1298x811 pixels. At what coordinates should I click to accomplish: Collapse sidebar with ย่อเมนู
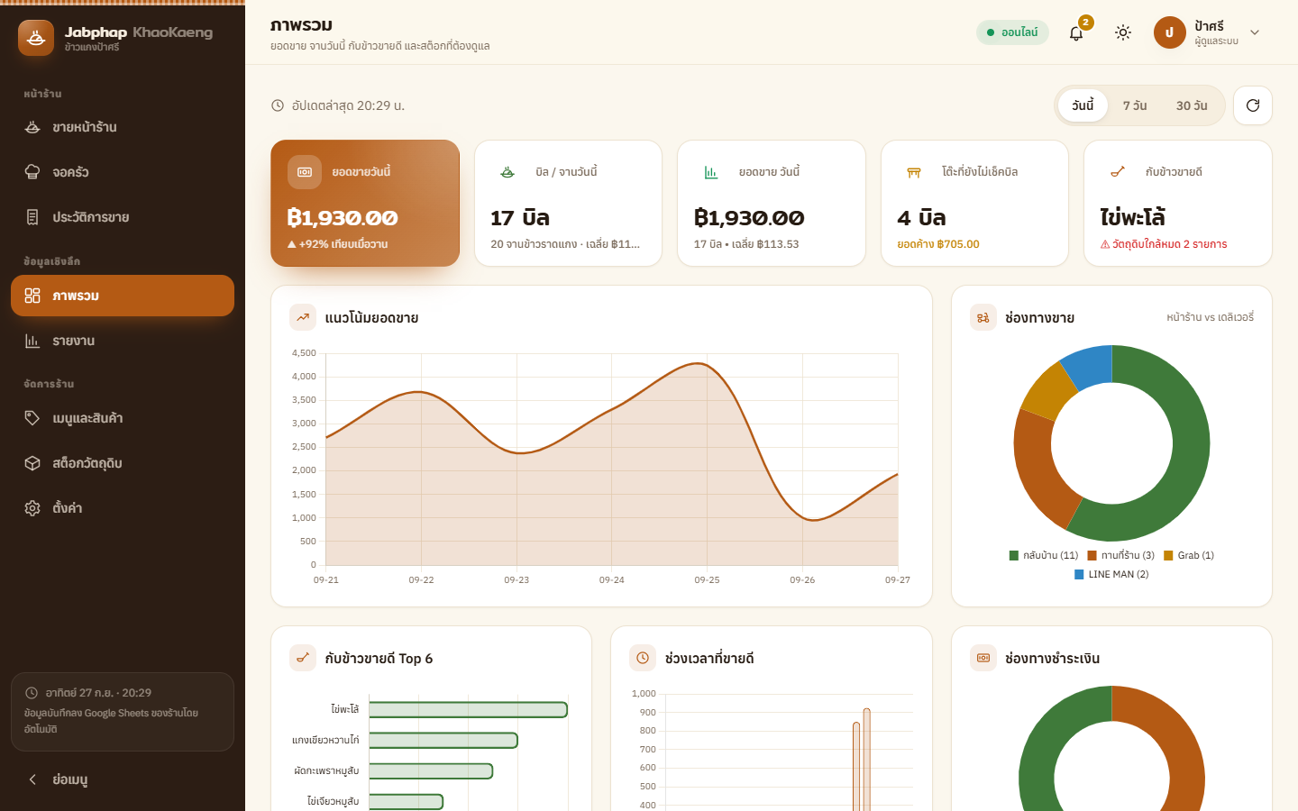click(123, 779)
